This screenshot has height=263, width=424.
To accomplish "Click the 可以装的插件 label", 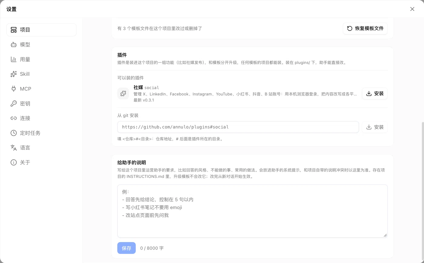I will click(131, 78).
